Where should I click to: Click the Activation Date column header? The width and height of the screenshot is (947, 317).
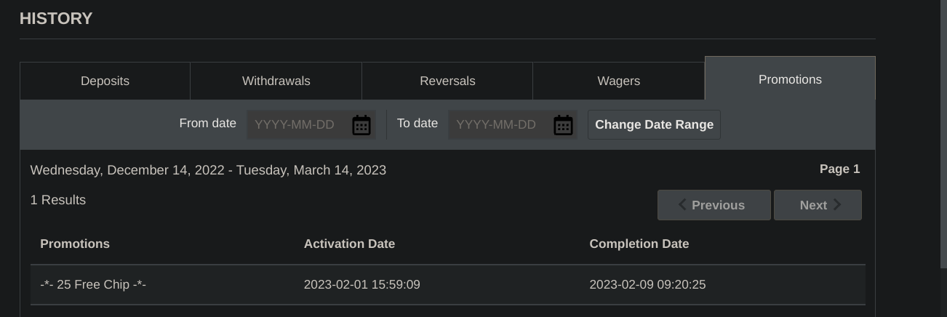349,244
